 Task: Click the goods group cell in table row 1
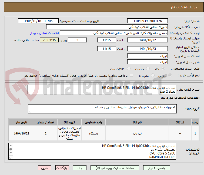69,133
